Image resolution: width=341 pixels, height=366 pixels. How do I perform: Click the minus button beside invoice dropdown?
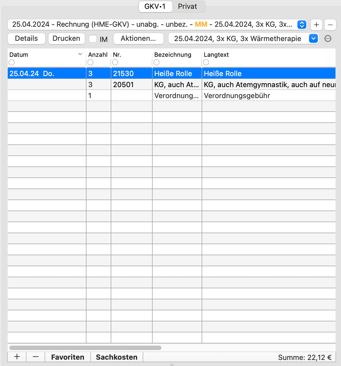pos(330,25)
